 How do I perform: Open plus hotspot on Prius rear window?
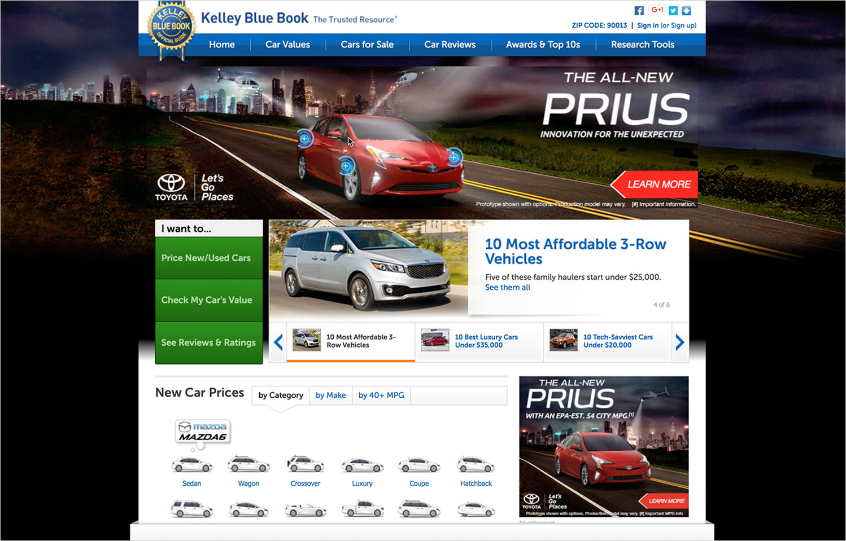pyautogui.click(x=304, y=138)
